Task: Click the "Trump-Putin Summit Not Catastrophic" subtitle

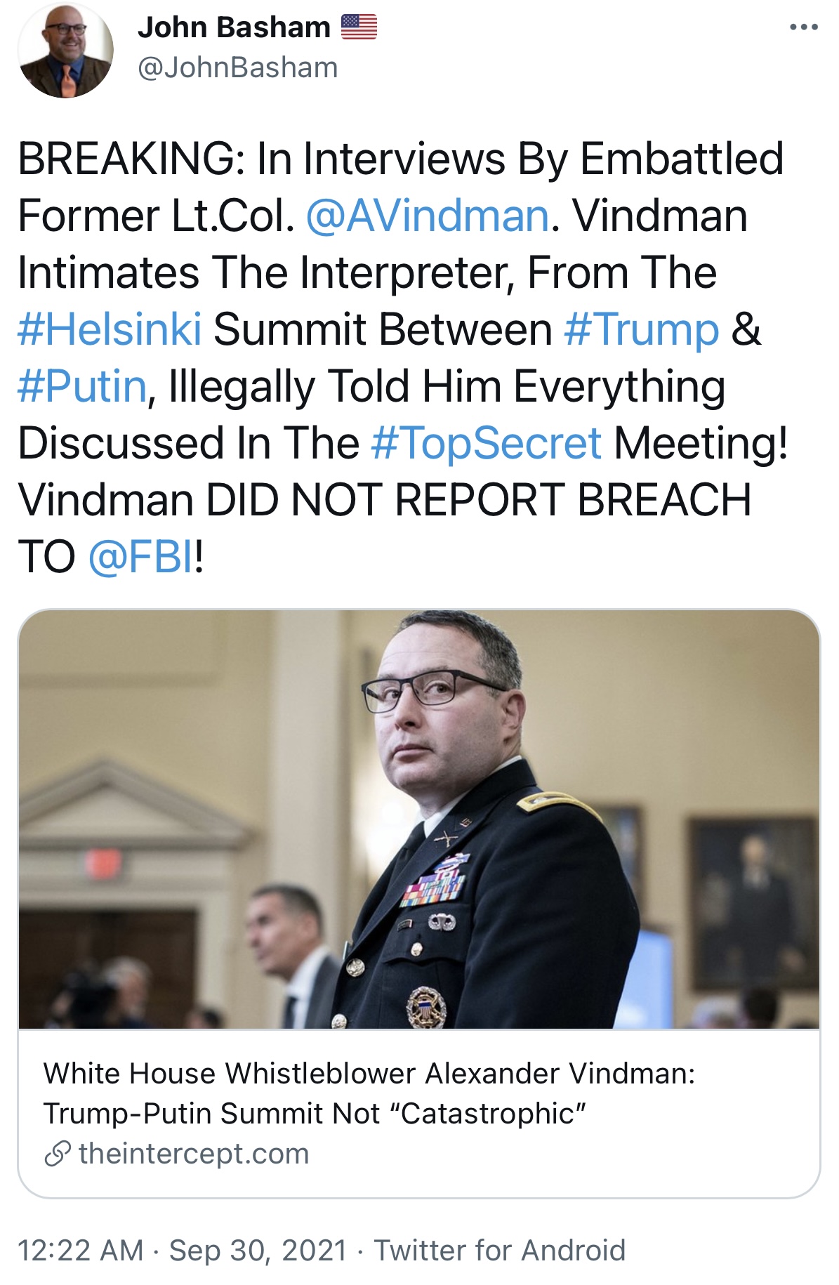Action: click(x=315, y=1114)
